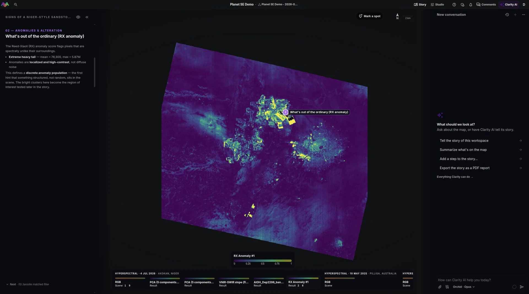
Task: Choose Tell the story of this workspace
Action: coord(481,141)
